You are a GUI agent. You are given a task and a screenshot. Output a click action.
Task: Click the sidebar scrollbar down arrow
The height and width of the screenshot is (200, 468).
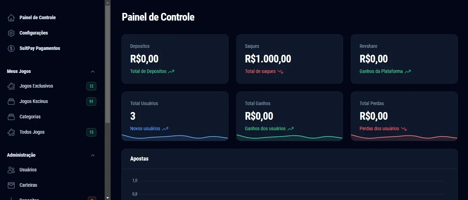[107, 198]
